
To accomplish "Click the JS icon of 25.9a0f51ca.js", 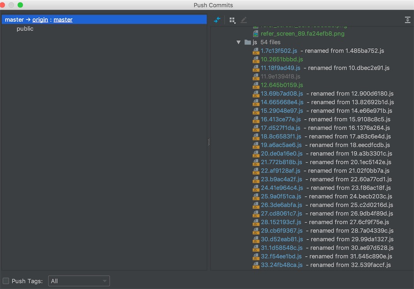I will click(255, 197).
